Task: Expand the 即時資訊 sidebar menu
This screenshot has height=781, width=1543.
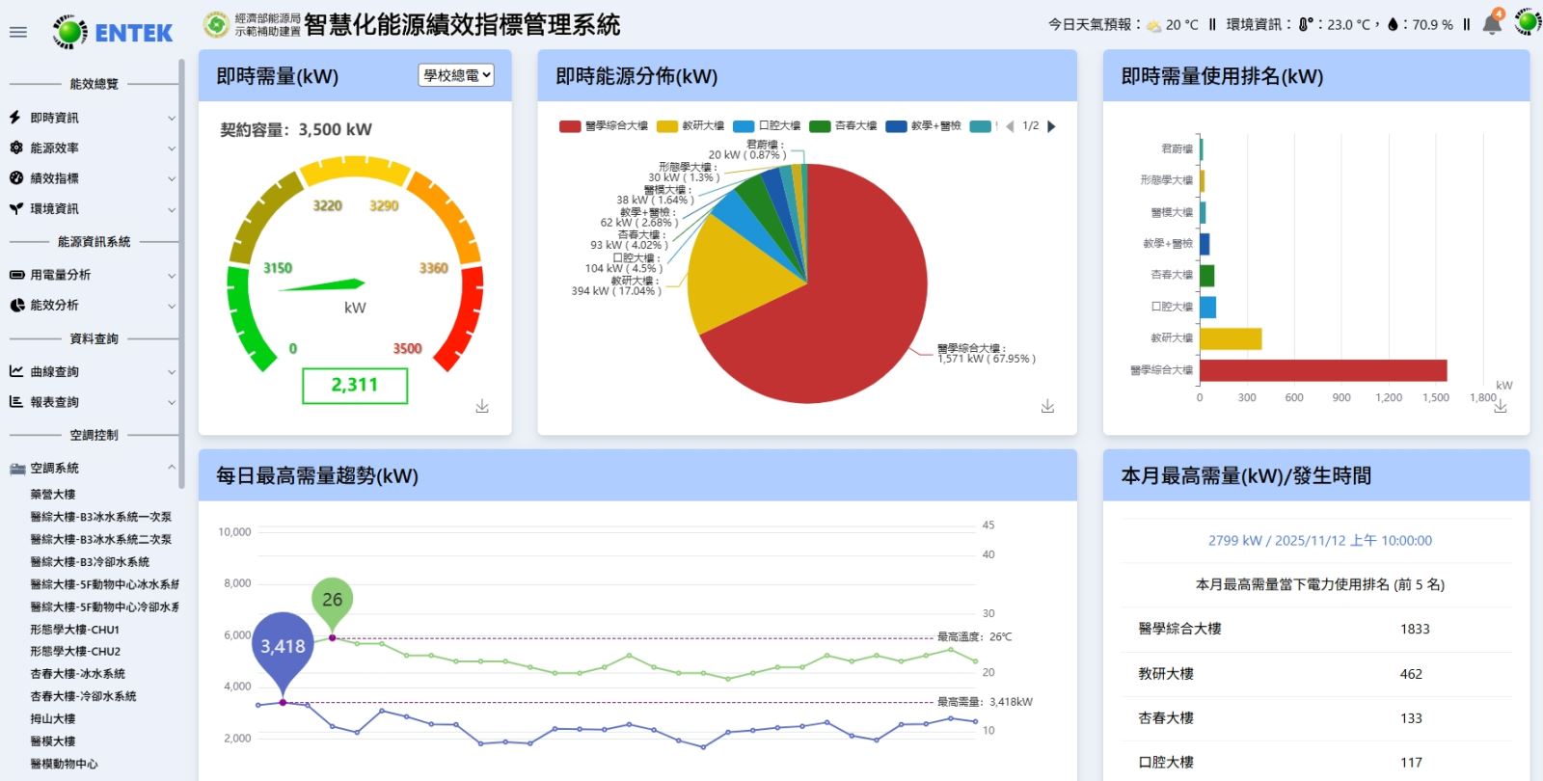Action: (92, 118)
